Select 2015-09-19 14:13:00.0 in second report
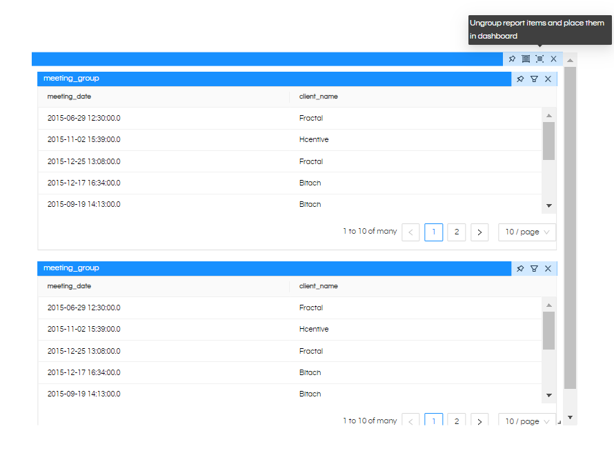Screen dimensions: 614x453 tap(83, 394)
